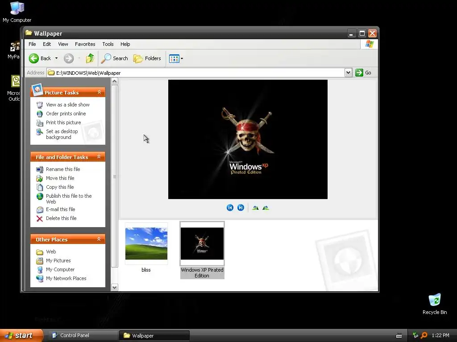Show previous image in filmstrip
Image resolution: width=457 pixels, height=342 pixels.
[x=230, y=208]
